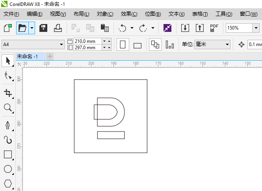The height and width of the screenshot is (191, 262).
Task: Set portrait page orientation
Action: pyautogui.click(x=123, y=45)
